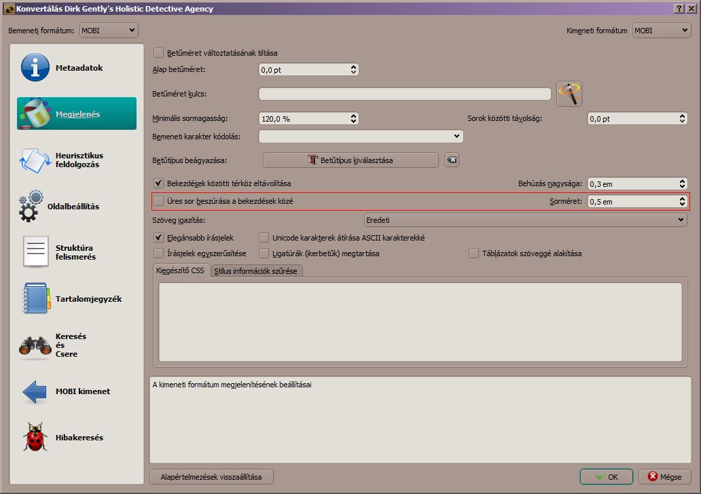Enable Írásjelek egyszerűsítése
This screenshot has height=494, width=701.
(x=158, y=253)
